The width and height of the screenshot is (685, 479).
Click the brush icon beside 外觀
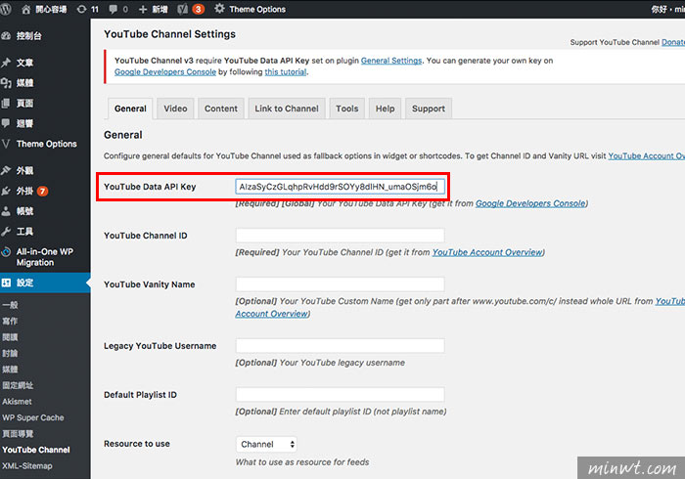tap(6, 170)
